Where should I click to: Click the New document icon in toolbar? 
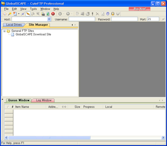(x=15, y=14)
